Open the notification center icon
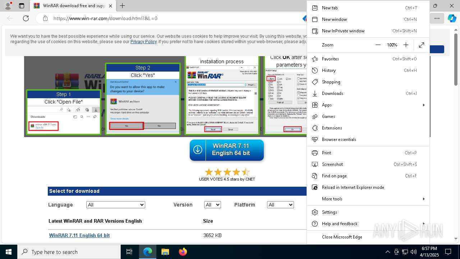Screen dimensions: 460x259 (x=448, y=252)
